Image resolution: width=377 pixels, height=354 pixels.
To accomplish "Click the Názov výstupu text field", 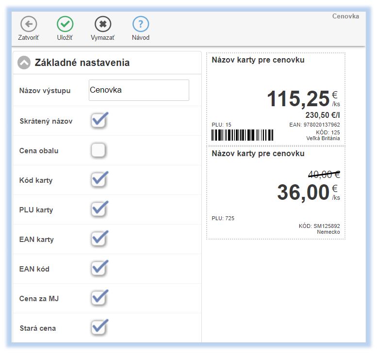I will tap(139, 90).
